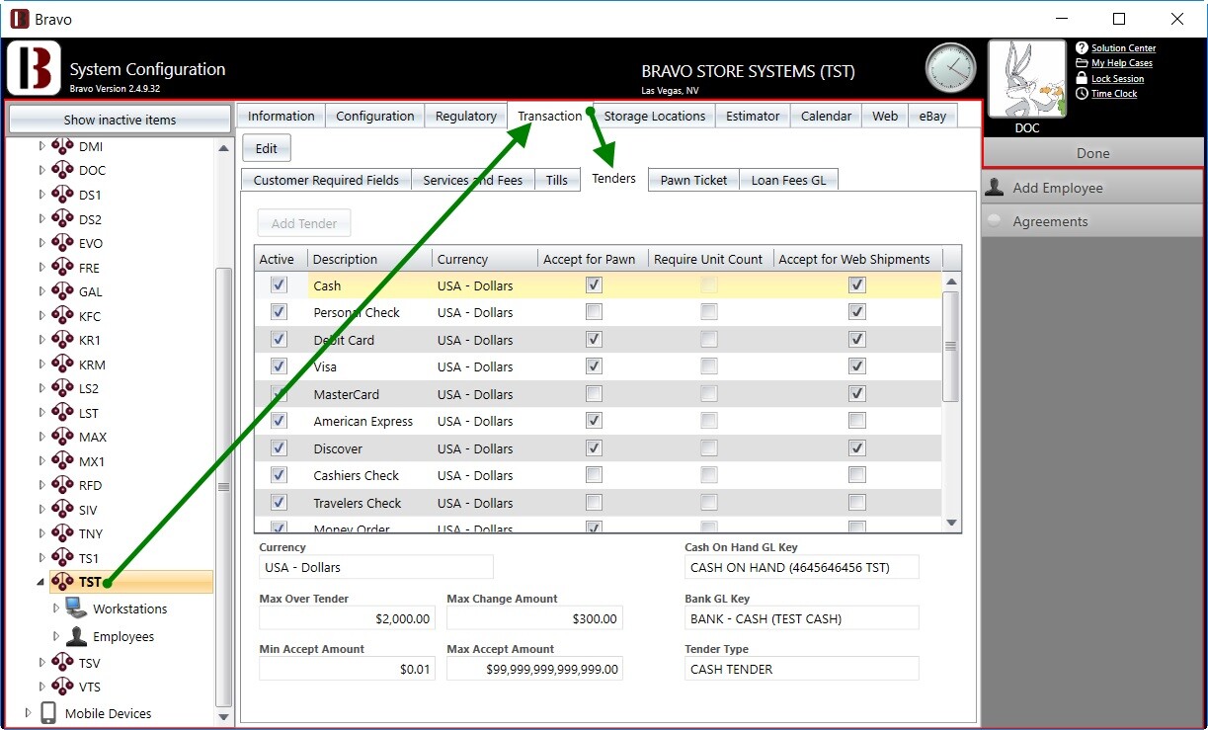This screenshot has width=1208, height=730.
Task: Open the Storage Locations tab
Action: (655, 116)
